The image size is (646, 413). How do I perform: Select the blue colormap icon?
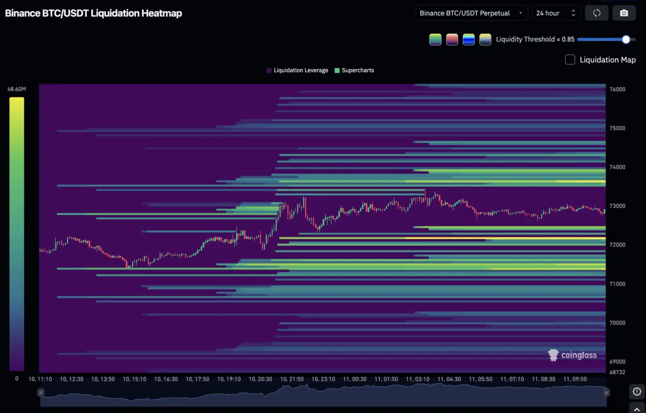468,39
